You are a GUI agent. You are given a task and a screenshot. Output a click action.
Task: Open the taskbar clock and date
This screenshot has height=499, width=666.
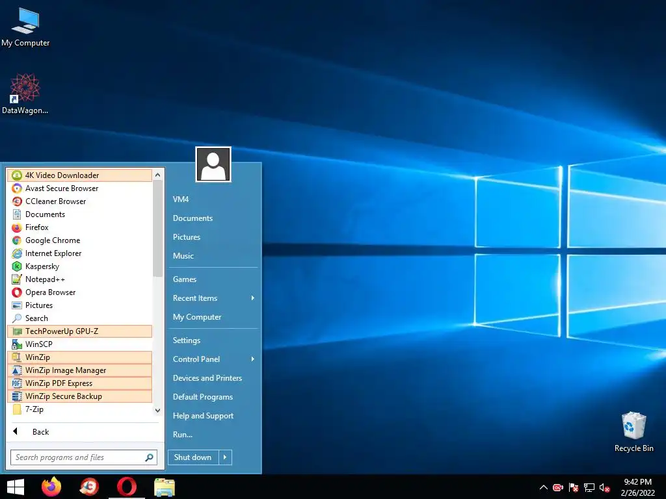point(637,487)
